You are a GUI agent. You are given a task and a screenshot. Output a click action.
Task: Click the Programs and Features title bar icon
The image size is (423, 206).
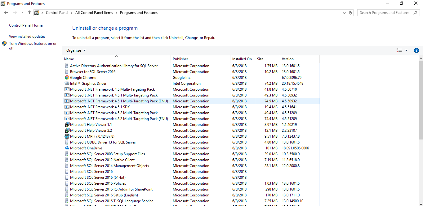click(x=3, y=4)
